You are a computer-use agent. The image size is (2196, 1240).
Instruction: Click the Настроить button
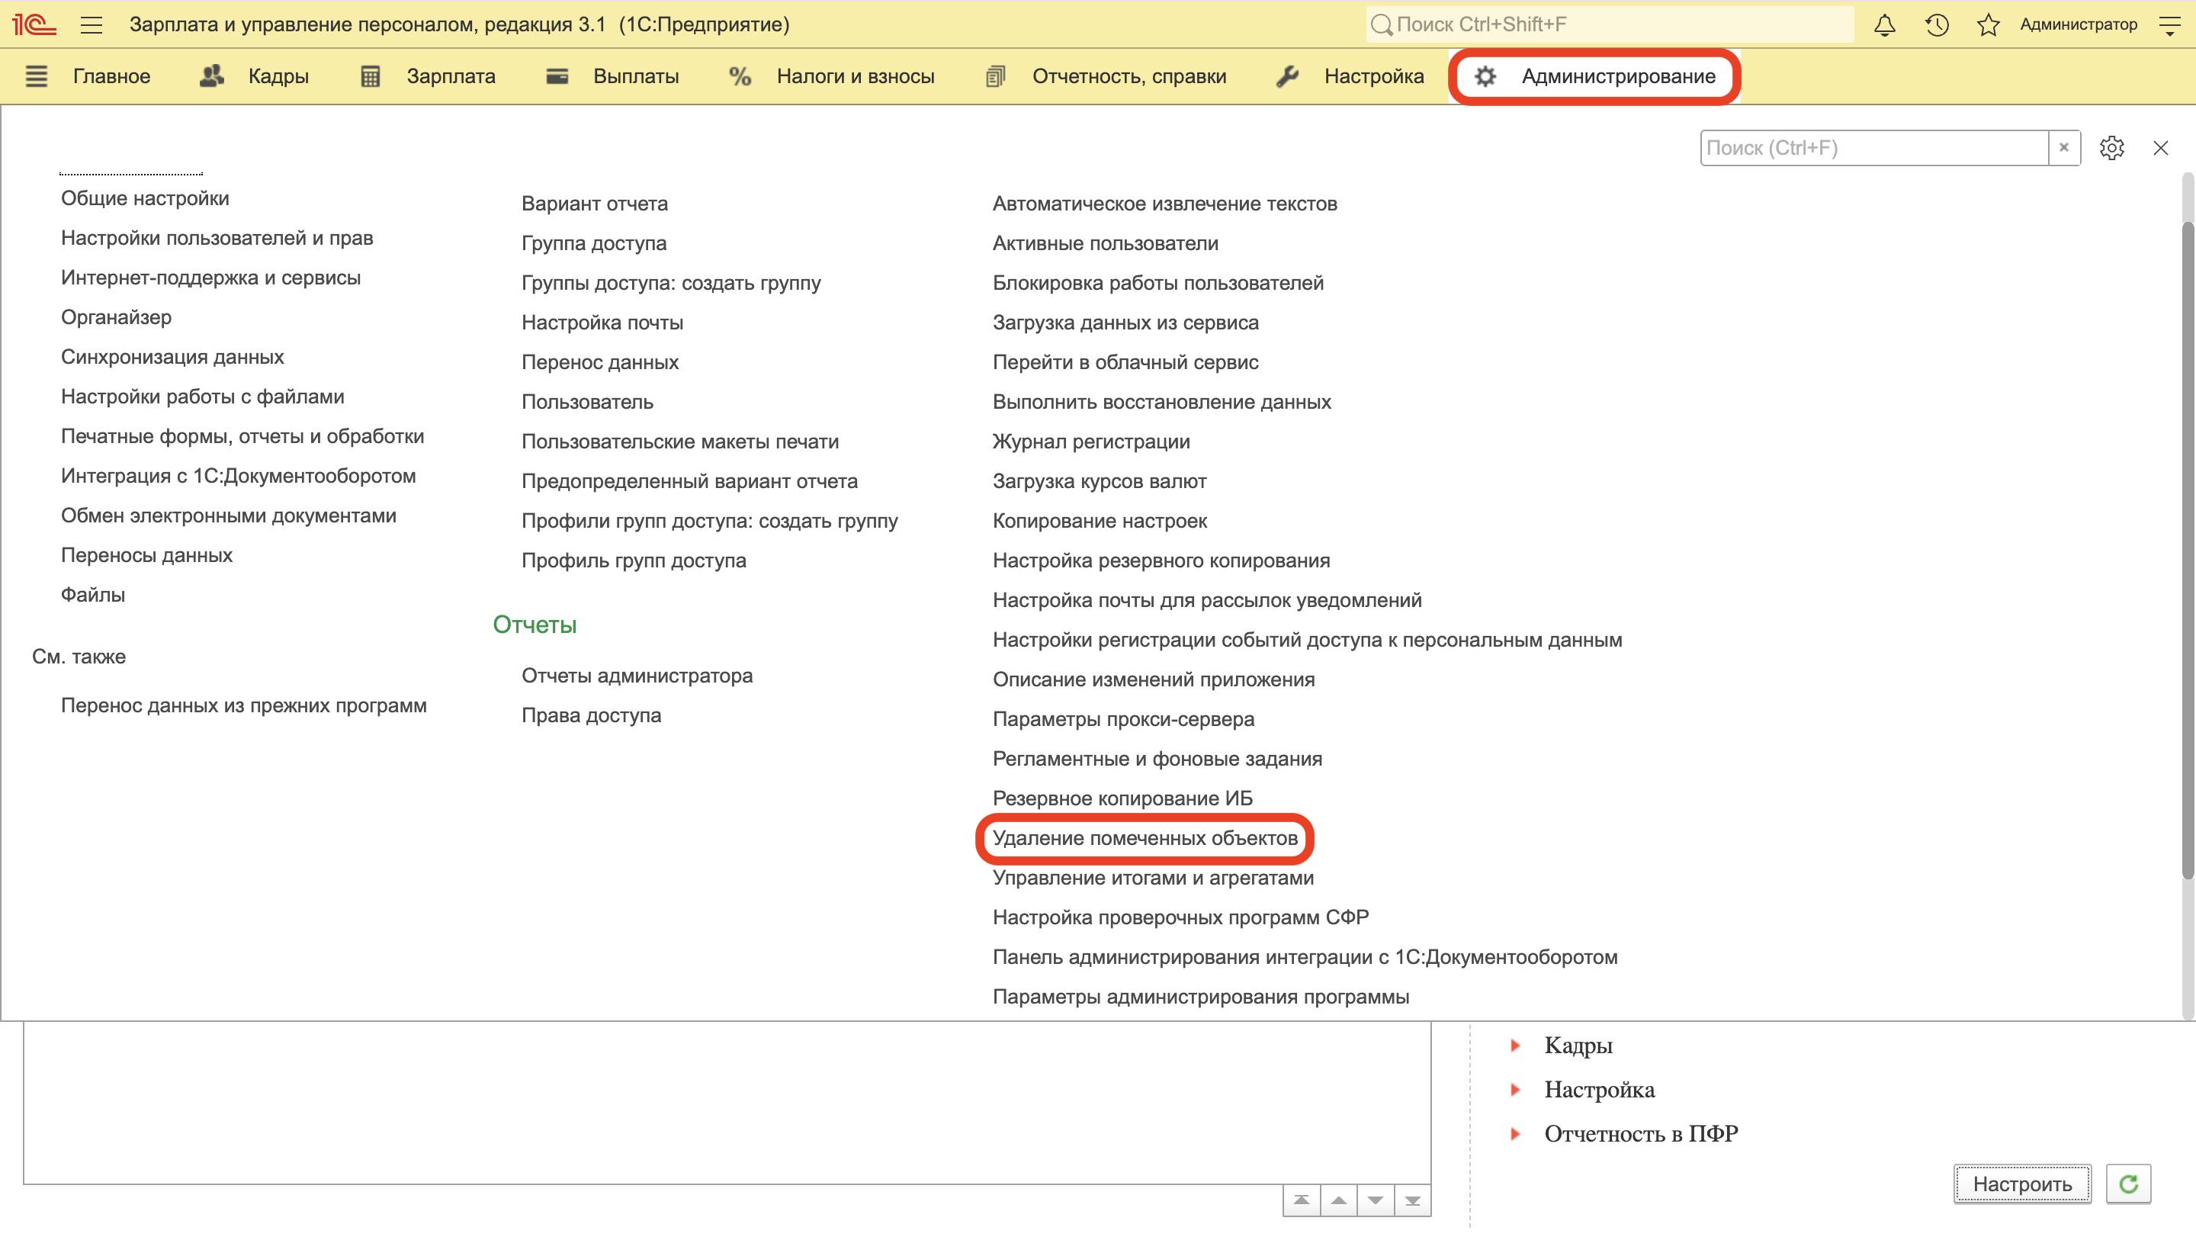pyautogui.click(x=2022, y=1184)
